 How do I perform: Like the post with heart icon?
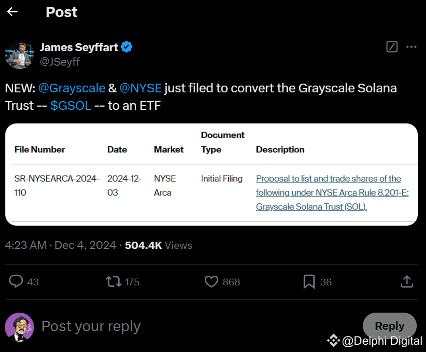211,281
